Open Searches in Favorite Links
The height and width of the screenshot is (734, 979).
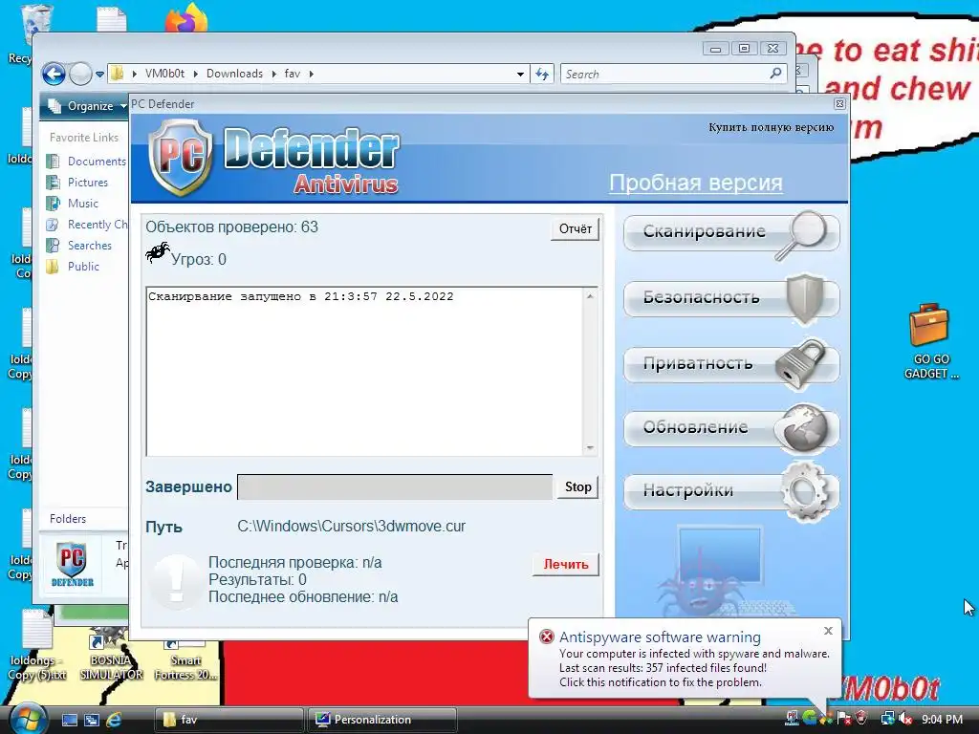coord(79,246)
